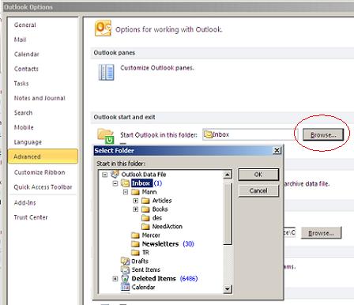354x305 pixels.
Task: Select the Inbox folder label
Action: 141,183
